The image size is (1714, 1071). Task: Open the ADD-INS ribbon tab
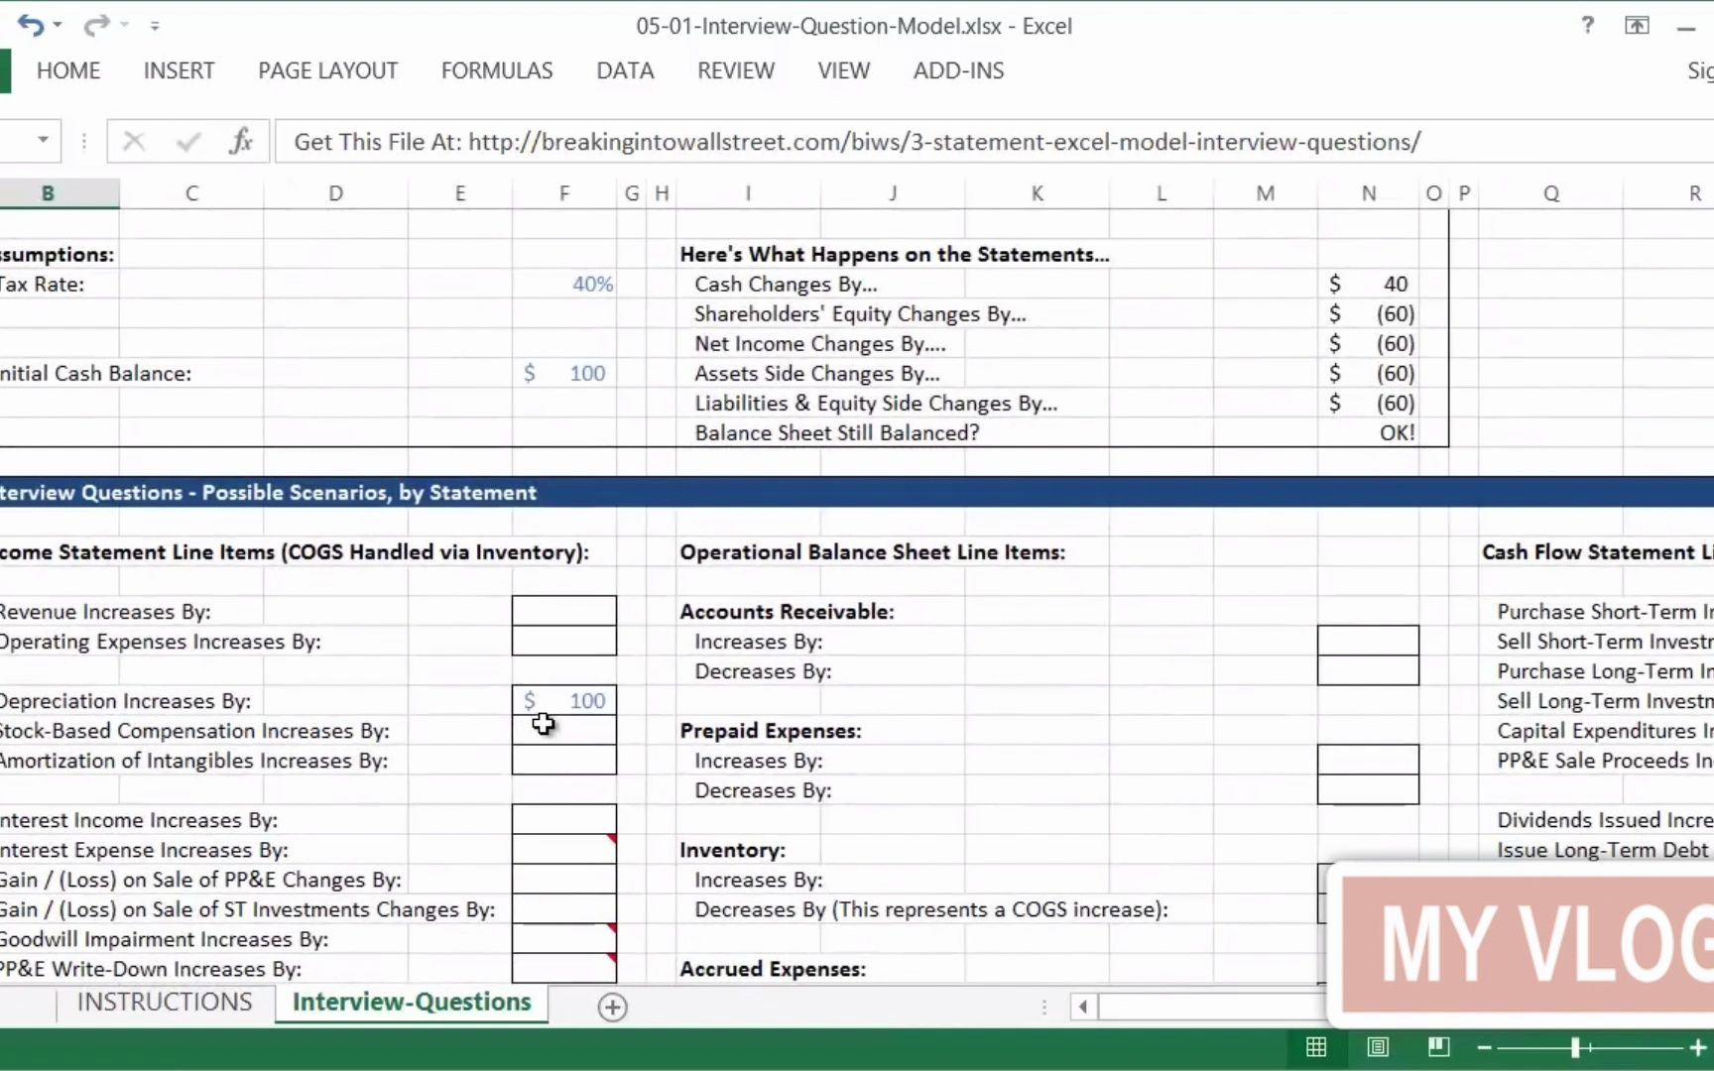tap(958, 70)
